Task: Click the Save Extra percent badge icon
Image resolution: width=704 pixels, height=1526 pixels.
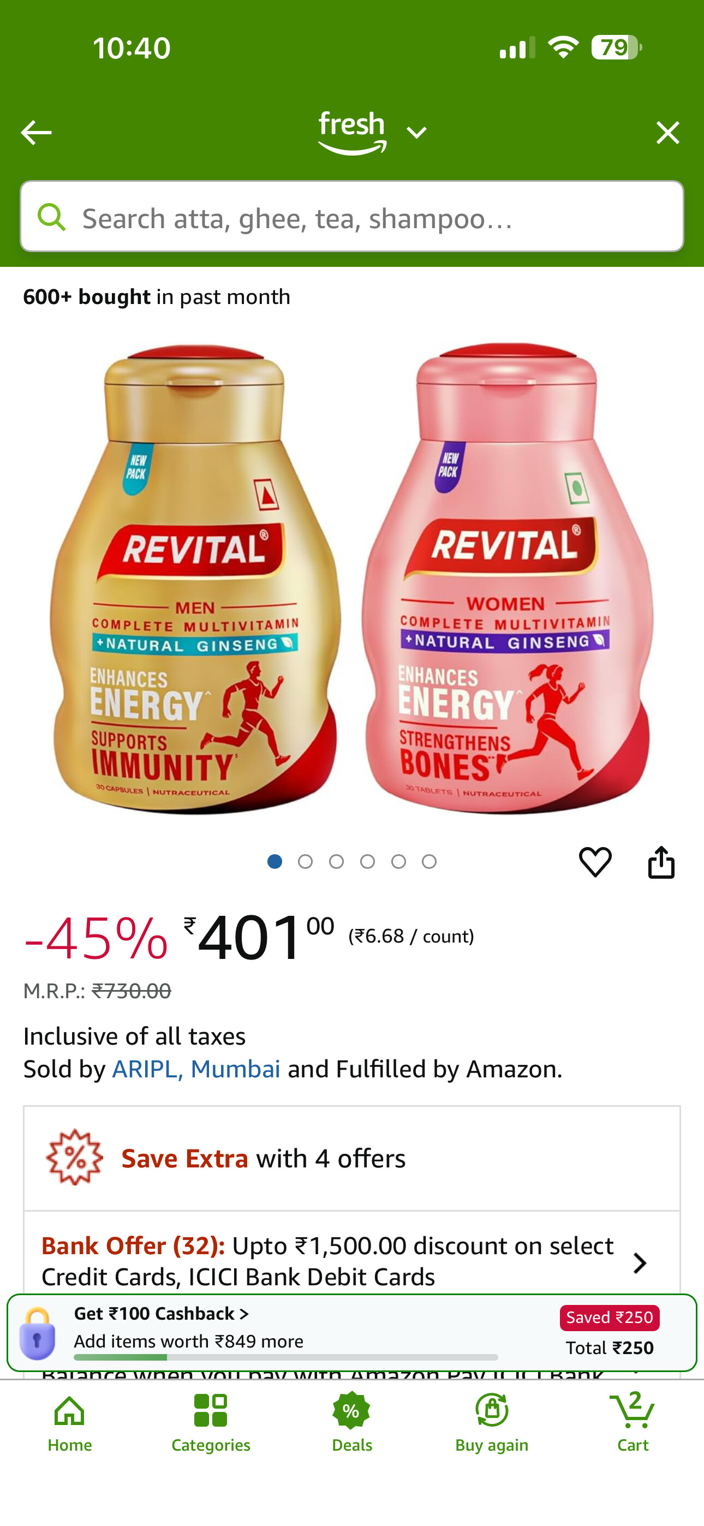Action: (x=75, y=1157)
